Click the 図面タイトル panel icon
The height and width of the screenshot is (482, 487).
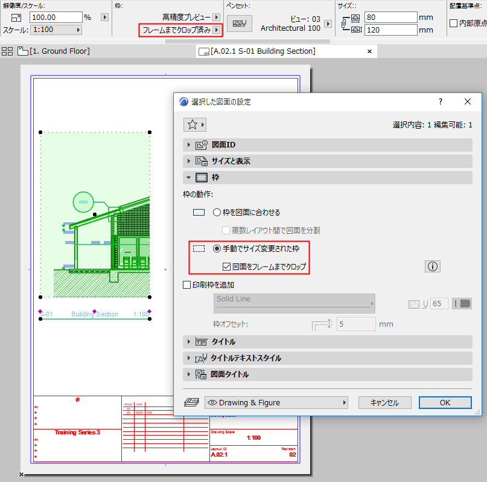tap(200, 374)
